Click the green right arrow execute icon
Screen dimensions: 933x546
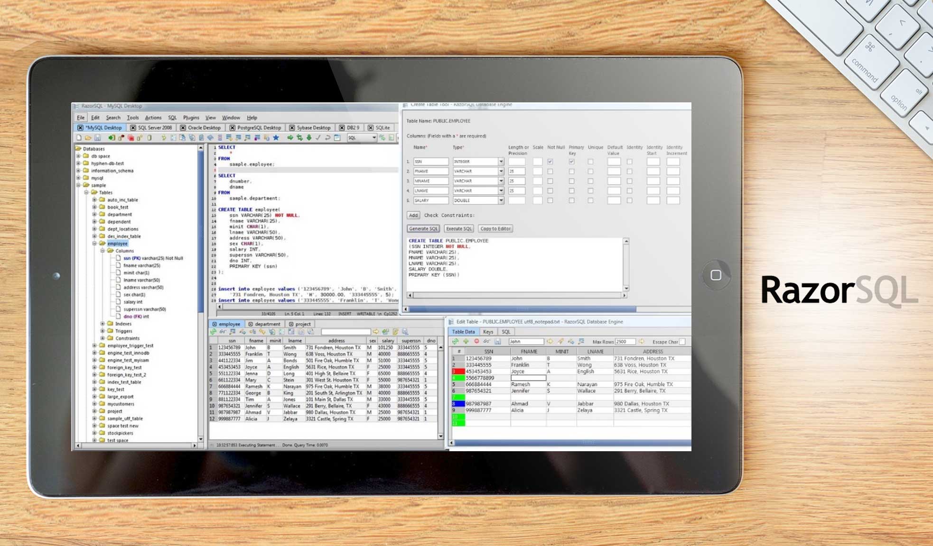pos(290,138)
